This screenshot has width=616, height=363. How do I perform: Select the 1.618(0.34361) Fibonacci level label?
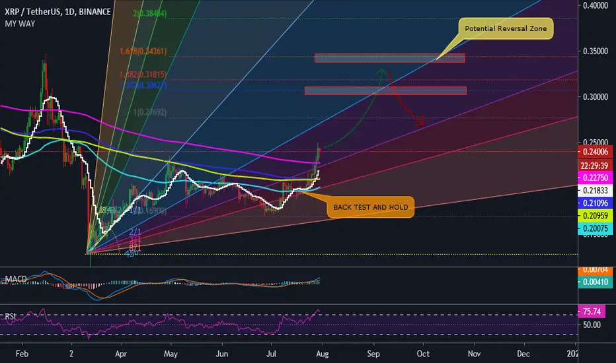pyautogui.click(x=143, y=51)
